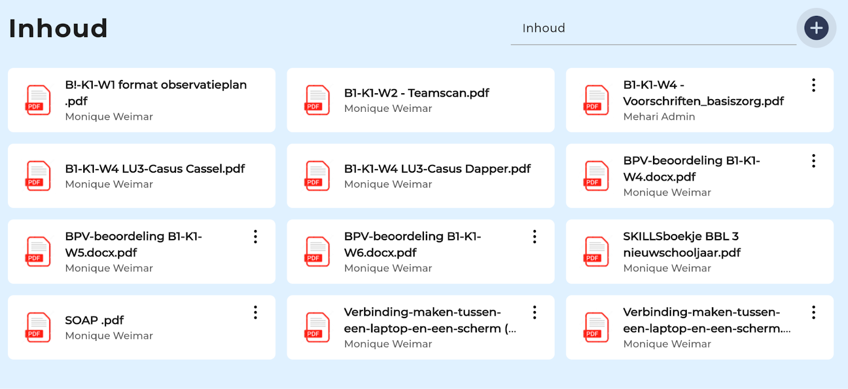Open B1-K1-W4 LU3-Casus Cassel.pdf

pyautogui.click(x=155, y=169)
